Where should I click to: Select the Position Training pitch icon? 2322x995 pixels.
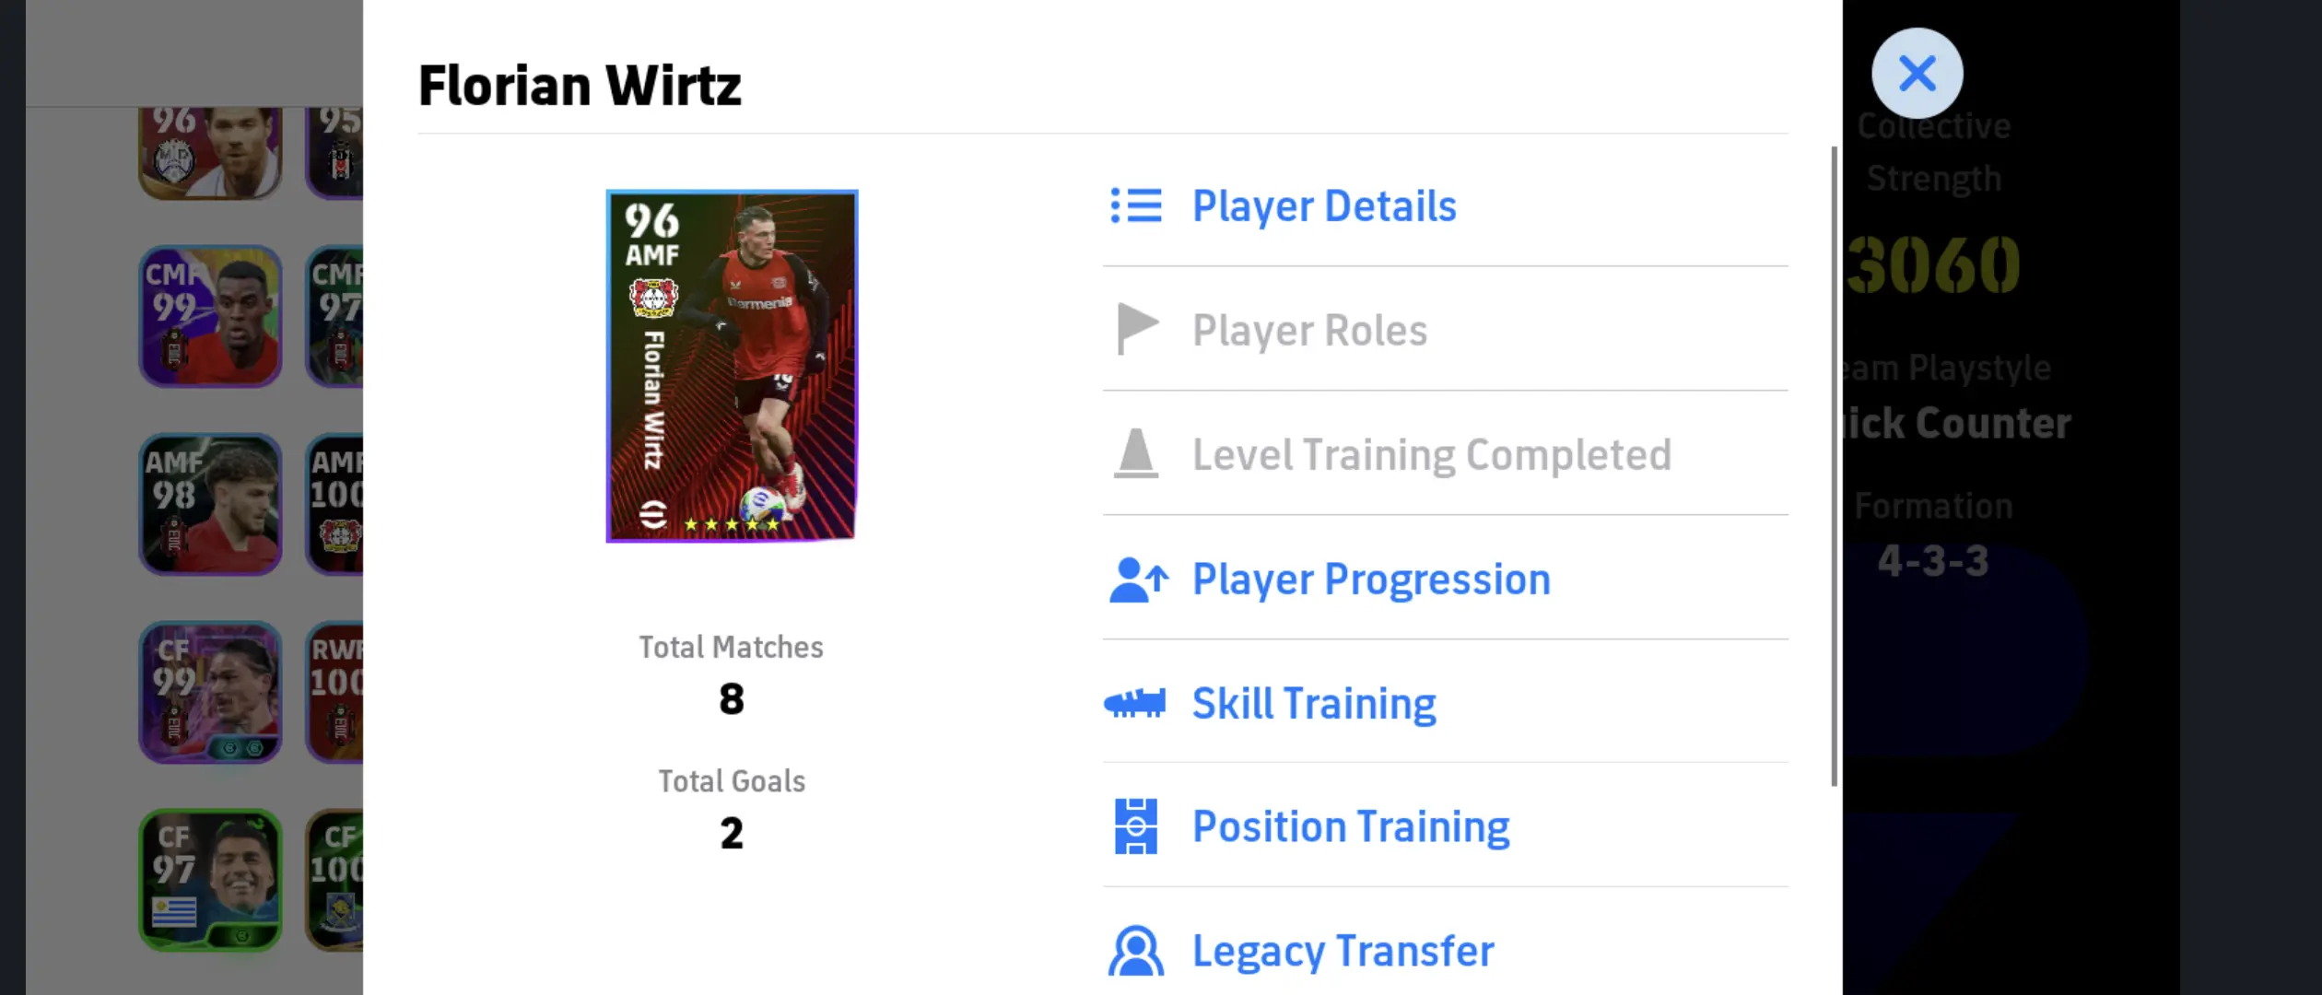1135,826
